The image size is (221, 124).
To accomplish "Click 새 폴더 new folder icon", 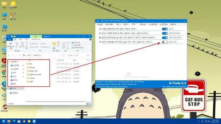I will click(x=54, y=44).
